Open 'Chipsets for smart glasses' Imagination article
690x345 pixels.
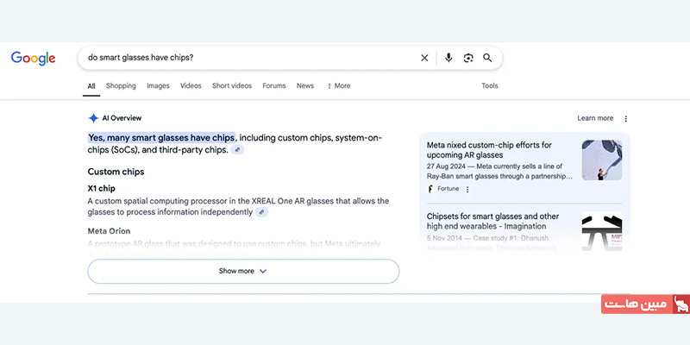[x=492, y=222]
